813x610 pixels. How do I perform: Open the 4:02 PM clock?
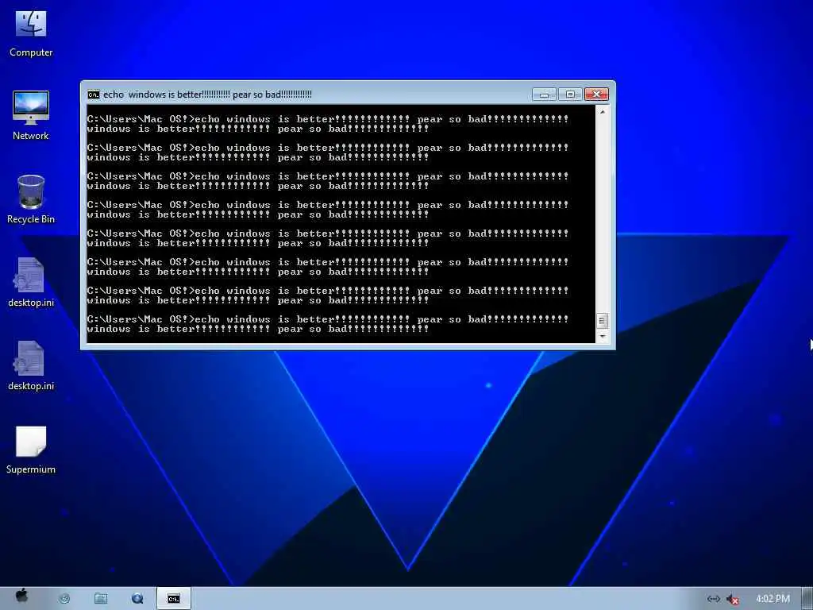(773, 599)
